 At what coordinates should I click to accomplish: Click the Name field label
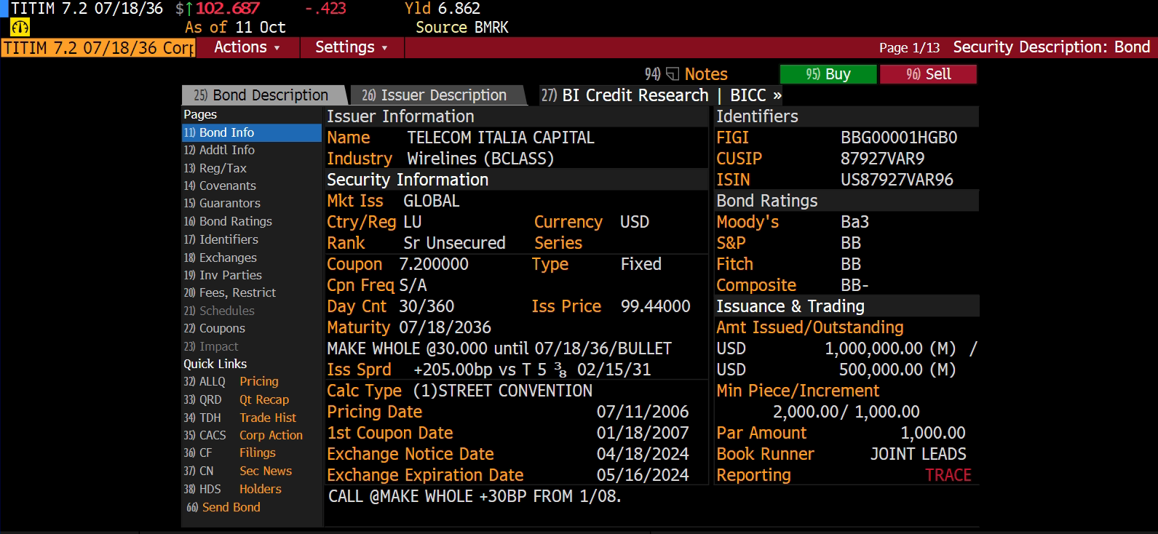(x=348, y=138)
